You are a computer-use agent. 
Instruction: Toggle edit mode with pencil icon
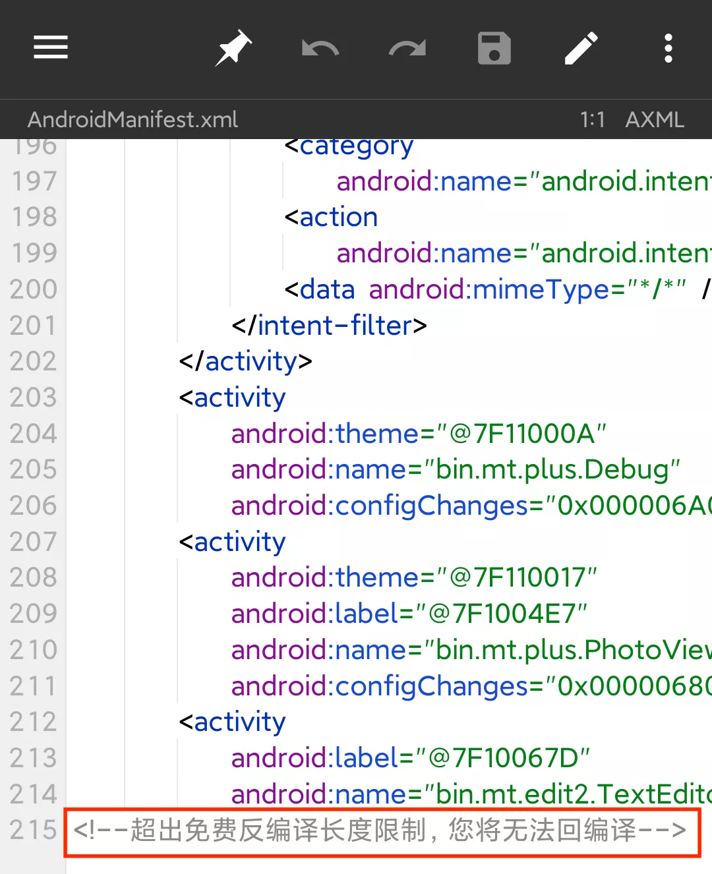click(x=581, y=49)
